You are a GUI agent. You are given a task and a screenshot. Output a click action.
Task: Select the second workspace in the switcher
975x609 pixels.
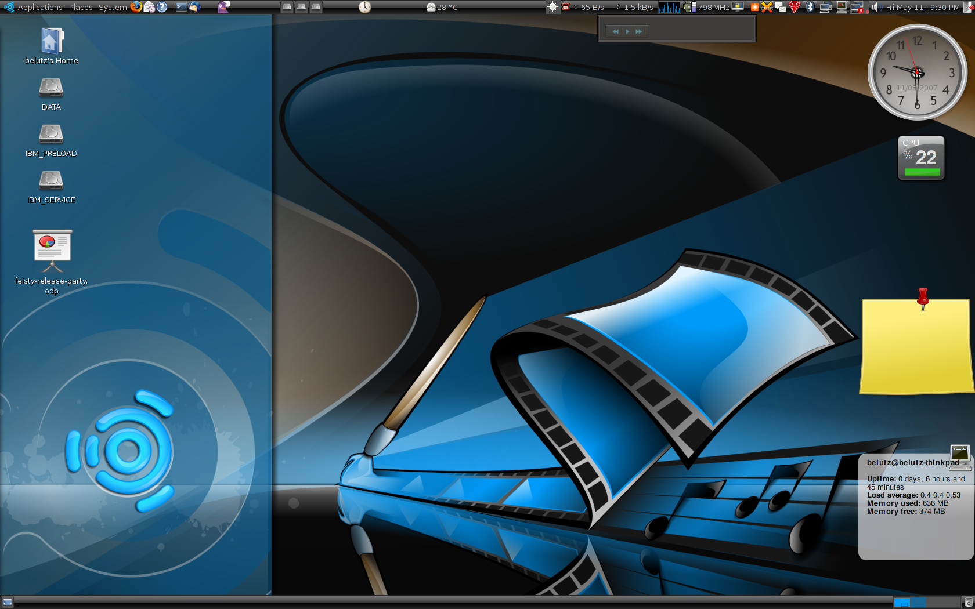click(919, 602)
